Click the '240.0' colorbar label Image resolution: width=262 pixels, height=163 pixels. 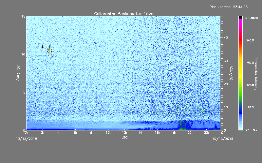point(250,40)
